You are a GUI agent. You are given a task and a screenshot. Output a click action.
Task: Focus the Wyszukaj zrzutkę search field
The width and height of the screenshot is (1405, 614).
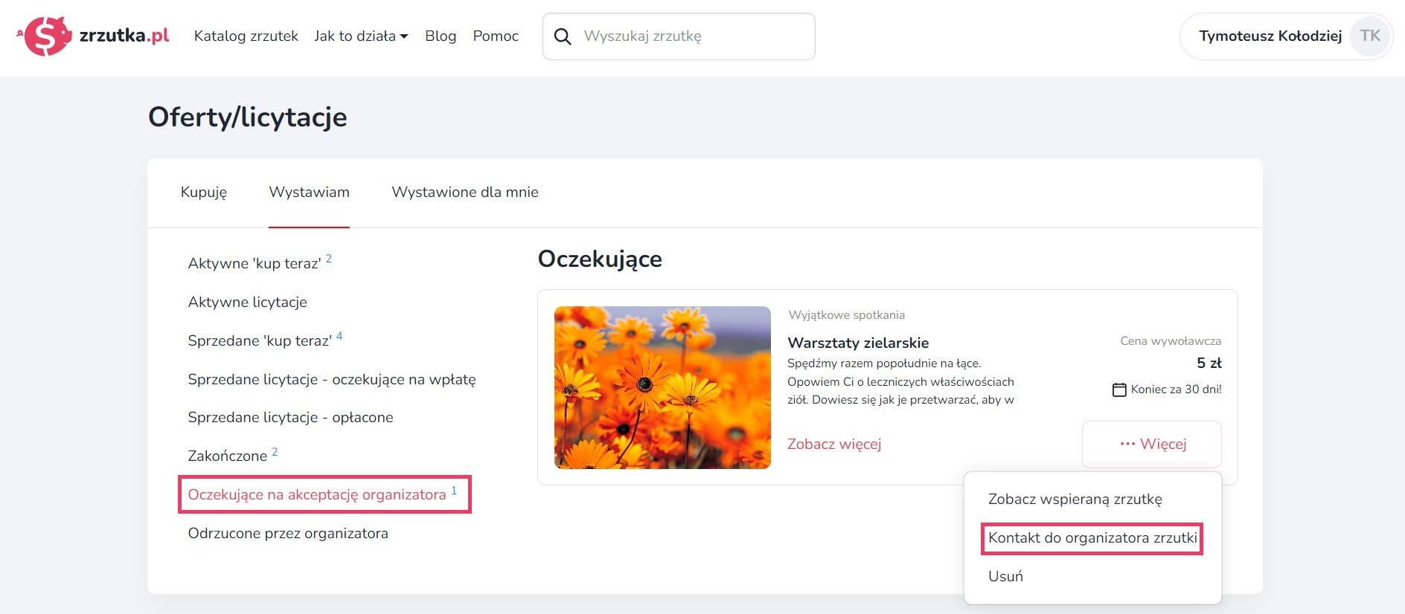coord(679,36)
